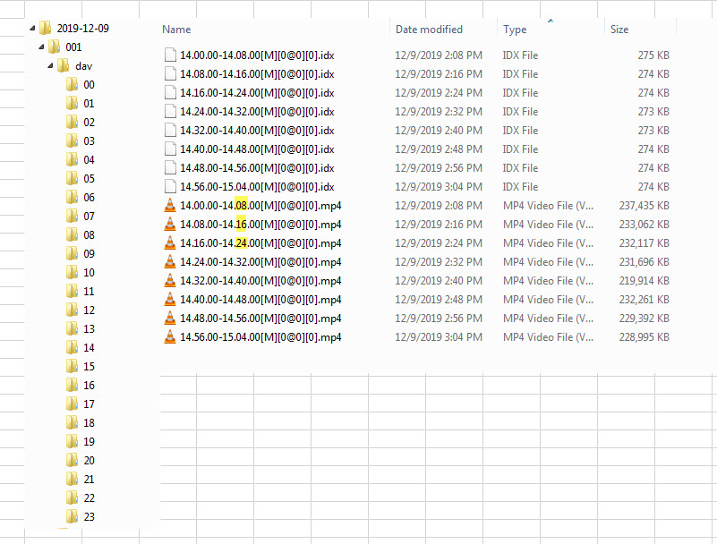This screenshot has width=717, height=544.
Task: Select file name 14.56.00-15.04.00[M][0@0][0].idx
Action: point(257,187)
